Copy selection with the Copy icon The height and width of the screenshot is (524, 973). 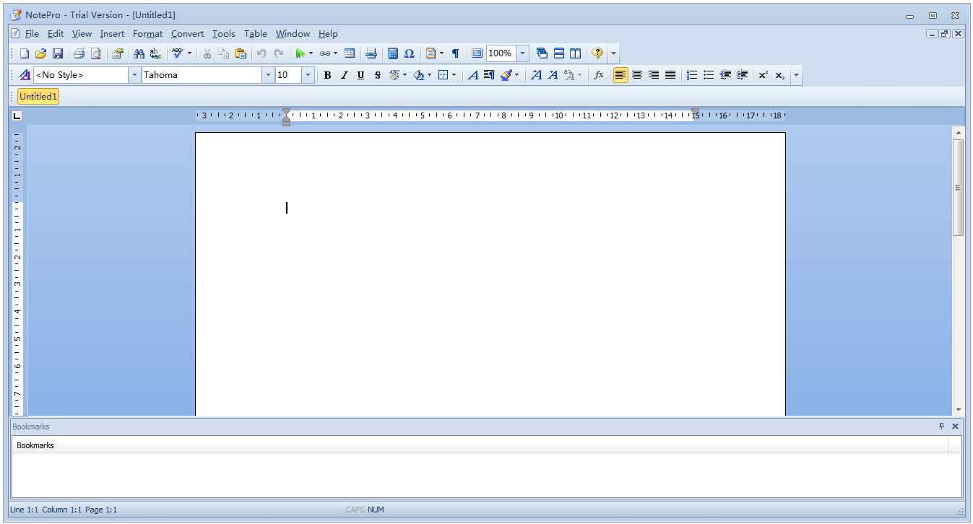(x=223, y=53)
